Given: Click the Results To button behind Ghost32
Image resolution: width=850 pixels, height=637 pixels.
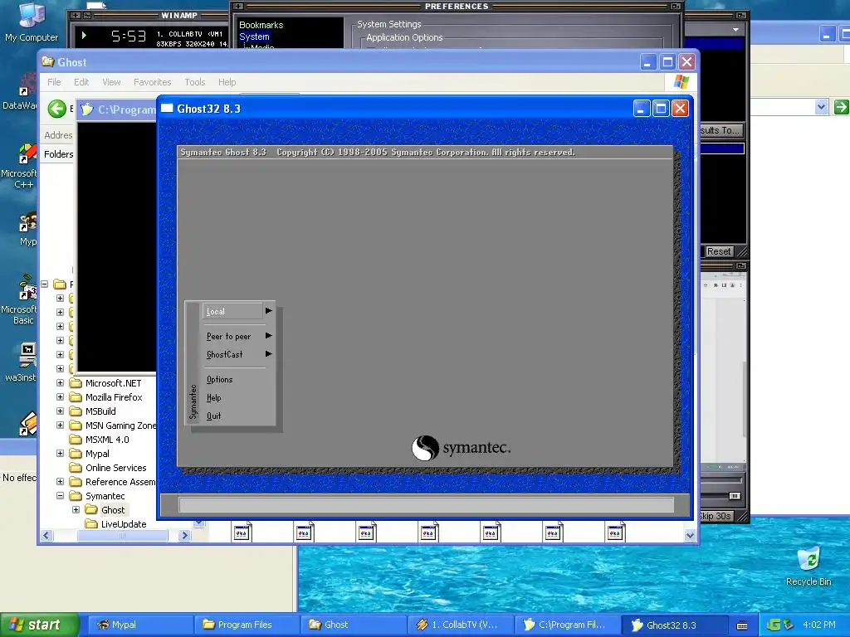Looking at the screenshot, I should tap(720, 130).
